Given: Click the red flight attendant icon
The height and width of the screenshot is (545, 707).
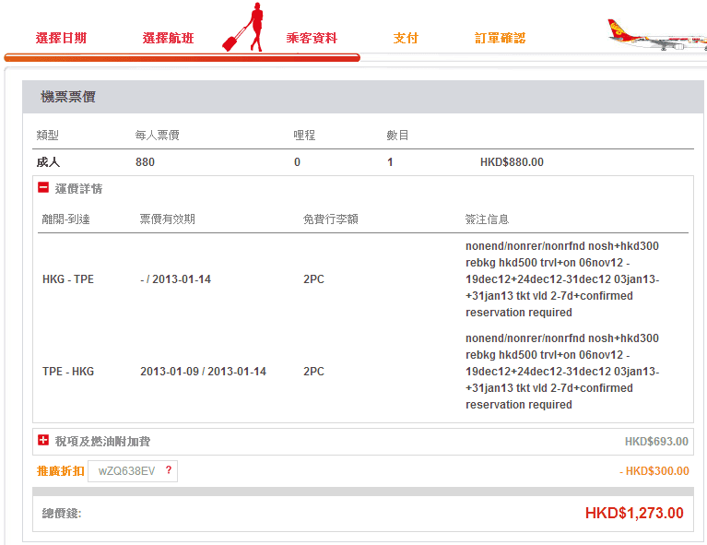Looking at the screenshot, I should tap(244, 28).
